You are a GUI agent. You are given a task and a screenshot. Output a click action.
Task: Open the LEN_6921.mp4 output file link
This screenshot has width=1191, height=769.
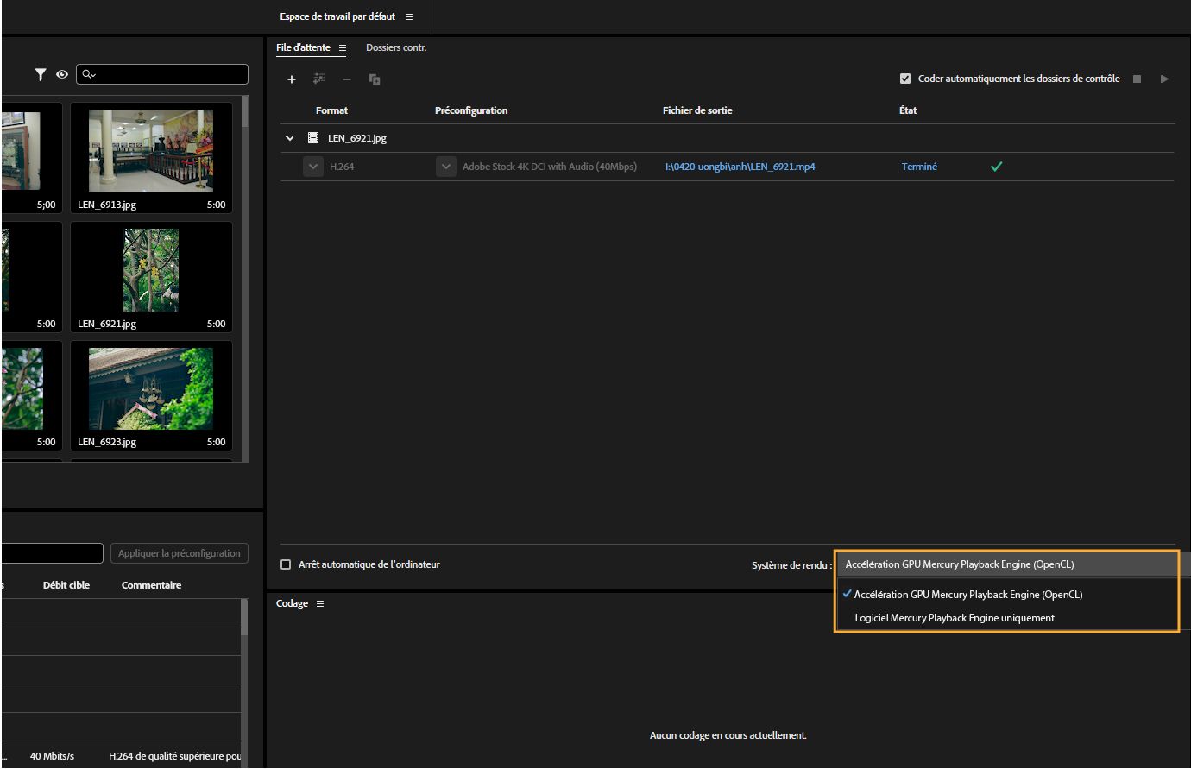point(740,166)
